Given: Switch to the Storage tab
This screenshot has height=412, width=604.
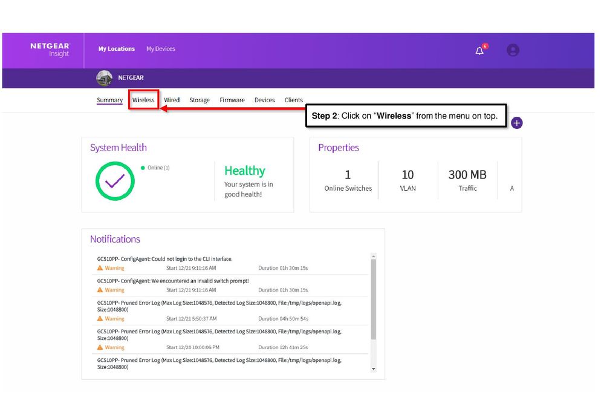Looking at the screenshot, I should (x=200, y=100).
